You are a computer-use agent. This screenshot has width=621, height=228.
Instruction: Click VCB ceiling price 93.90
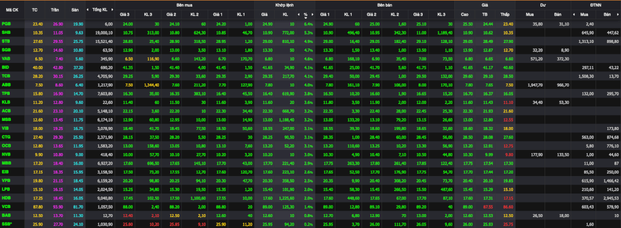(x=58, y=207)
